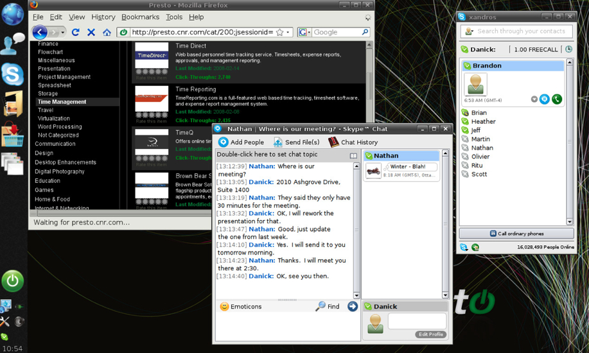Screen dimensions: 589x353
Task: Reload the page in Firefox
Action: click(76, 32)
